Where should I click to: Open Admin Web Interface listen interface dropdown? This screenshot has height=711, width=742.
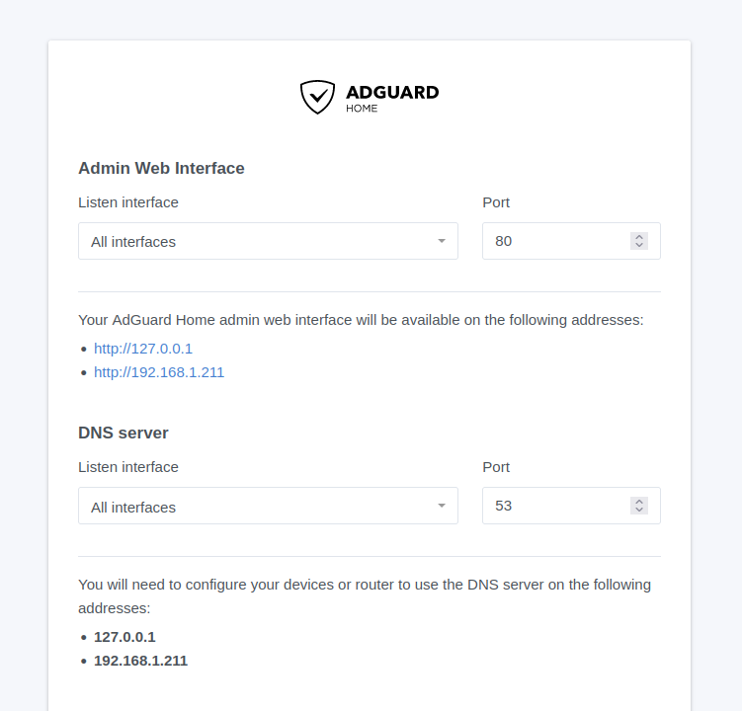pos(257,241)
